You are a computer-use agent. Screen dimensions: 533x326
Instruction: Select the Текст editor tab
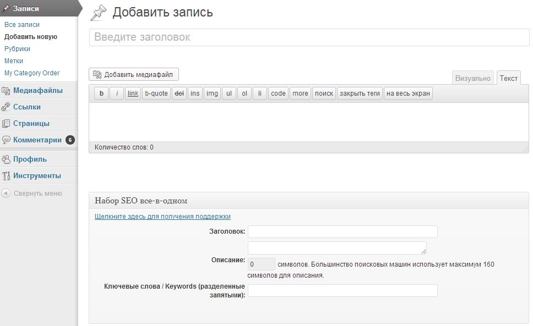tap(509, 78)
